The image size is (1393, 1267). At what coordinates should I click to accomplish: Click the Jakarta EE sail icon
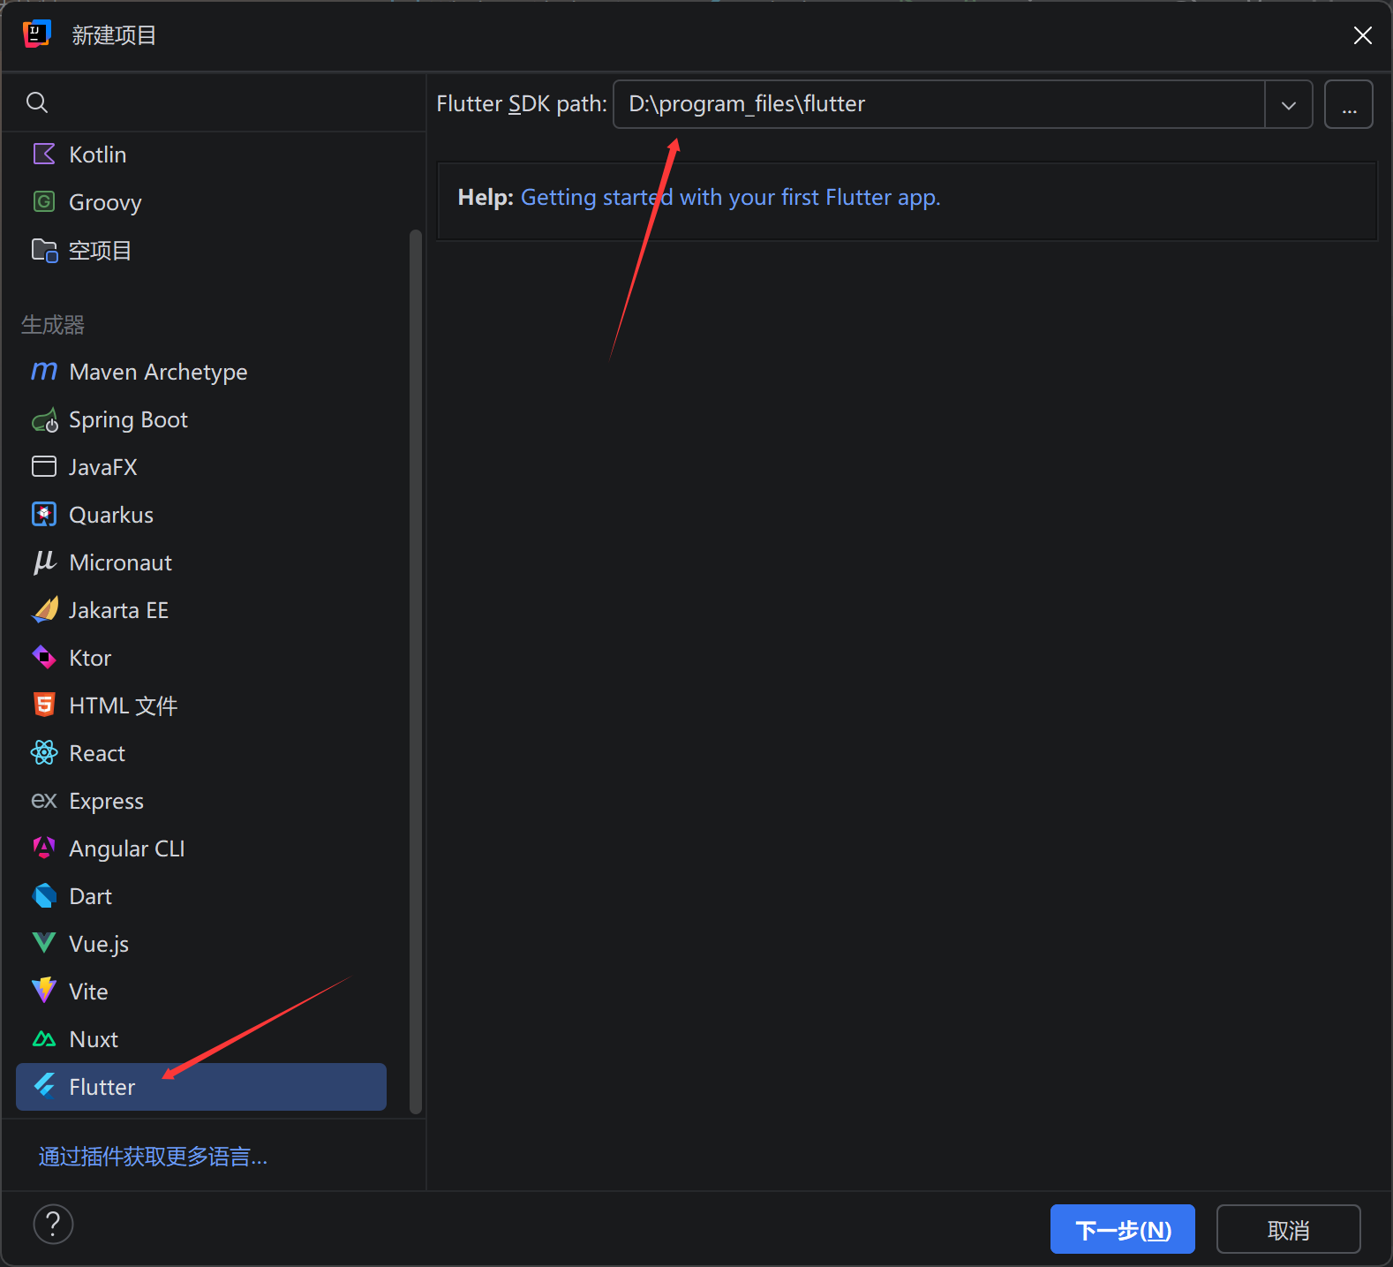coord(44,610)
